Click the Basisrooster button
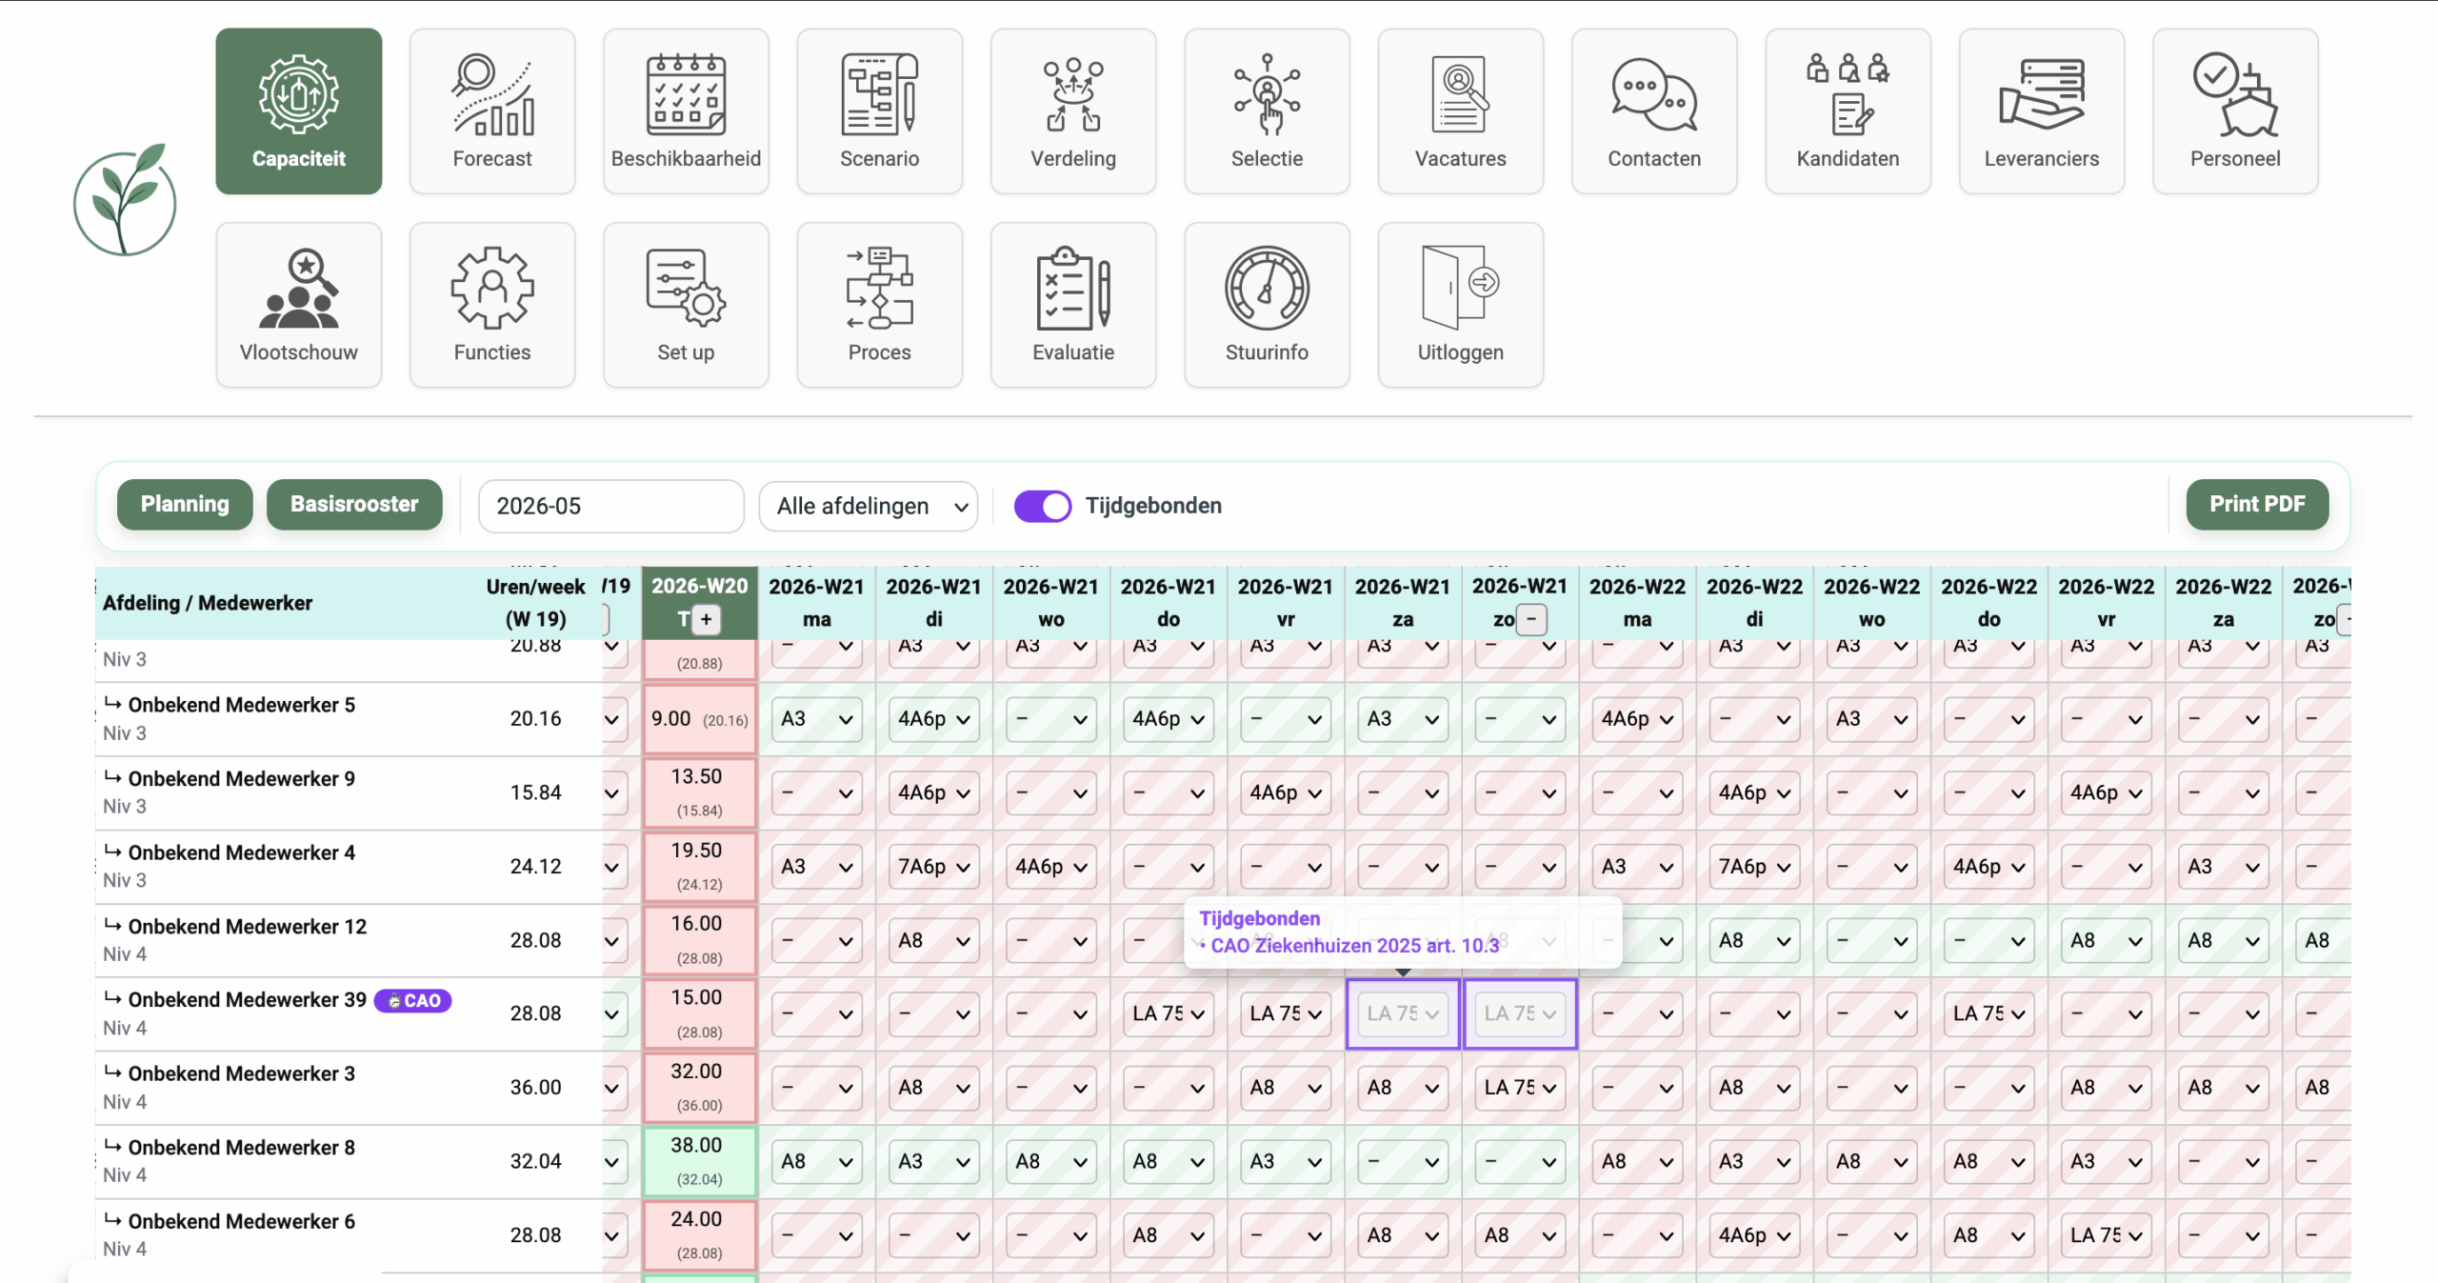This screenshot has width=2438, height=1283. click(x=354, y=505)
